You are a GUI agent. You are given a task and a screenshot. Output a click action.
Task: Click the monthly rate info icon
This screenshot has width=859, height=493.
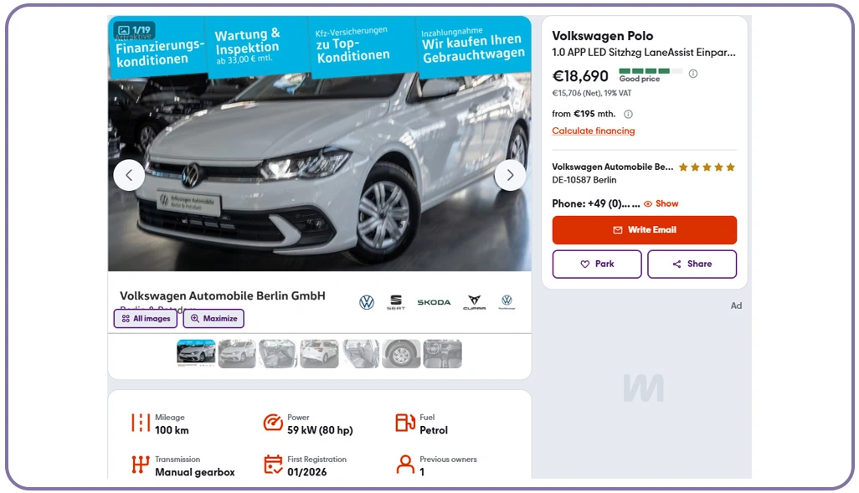(x=629, y=114)
